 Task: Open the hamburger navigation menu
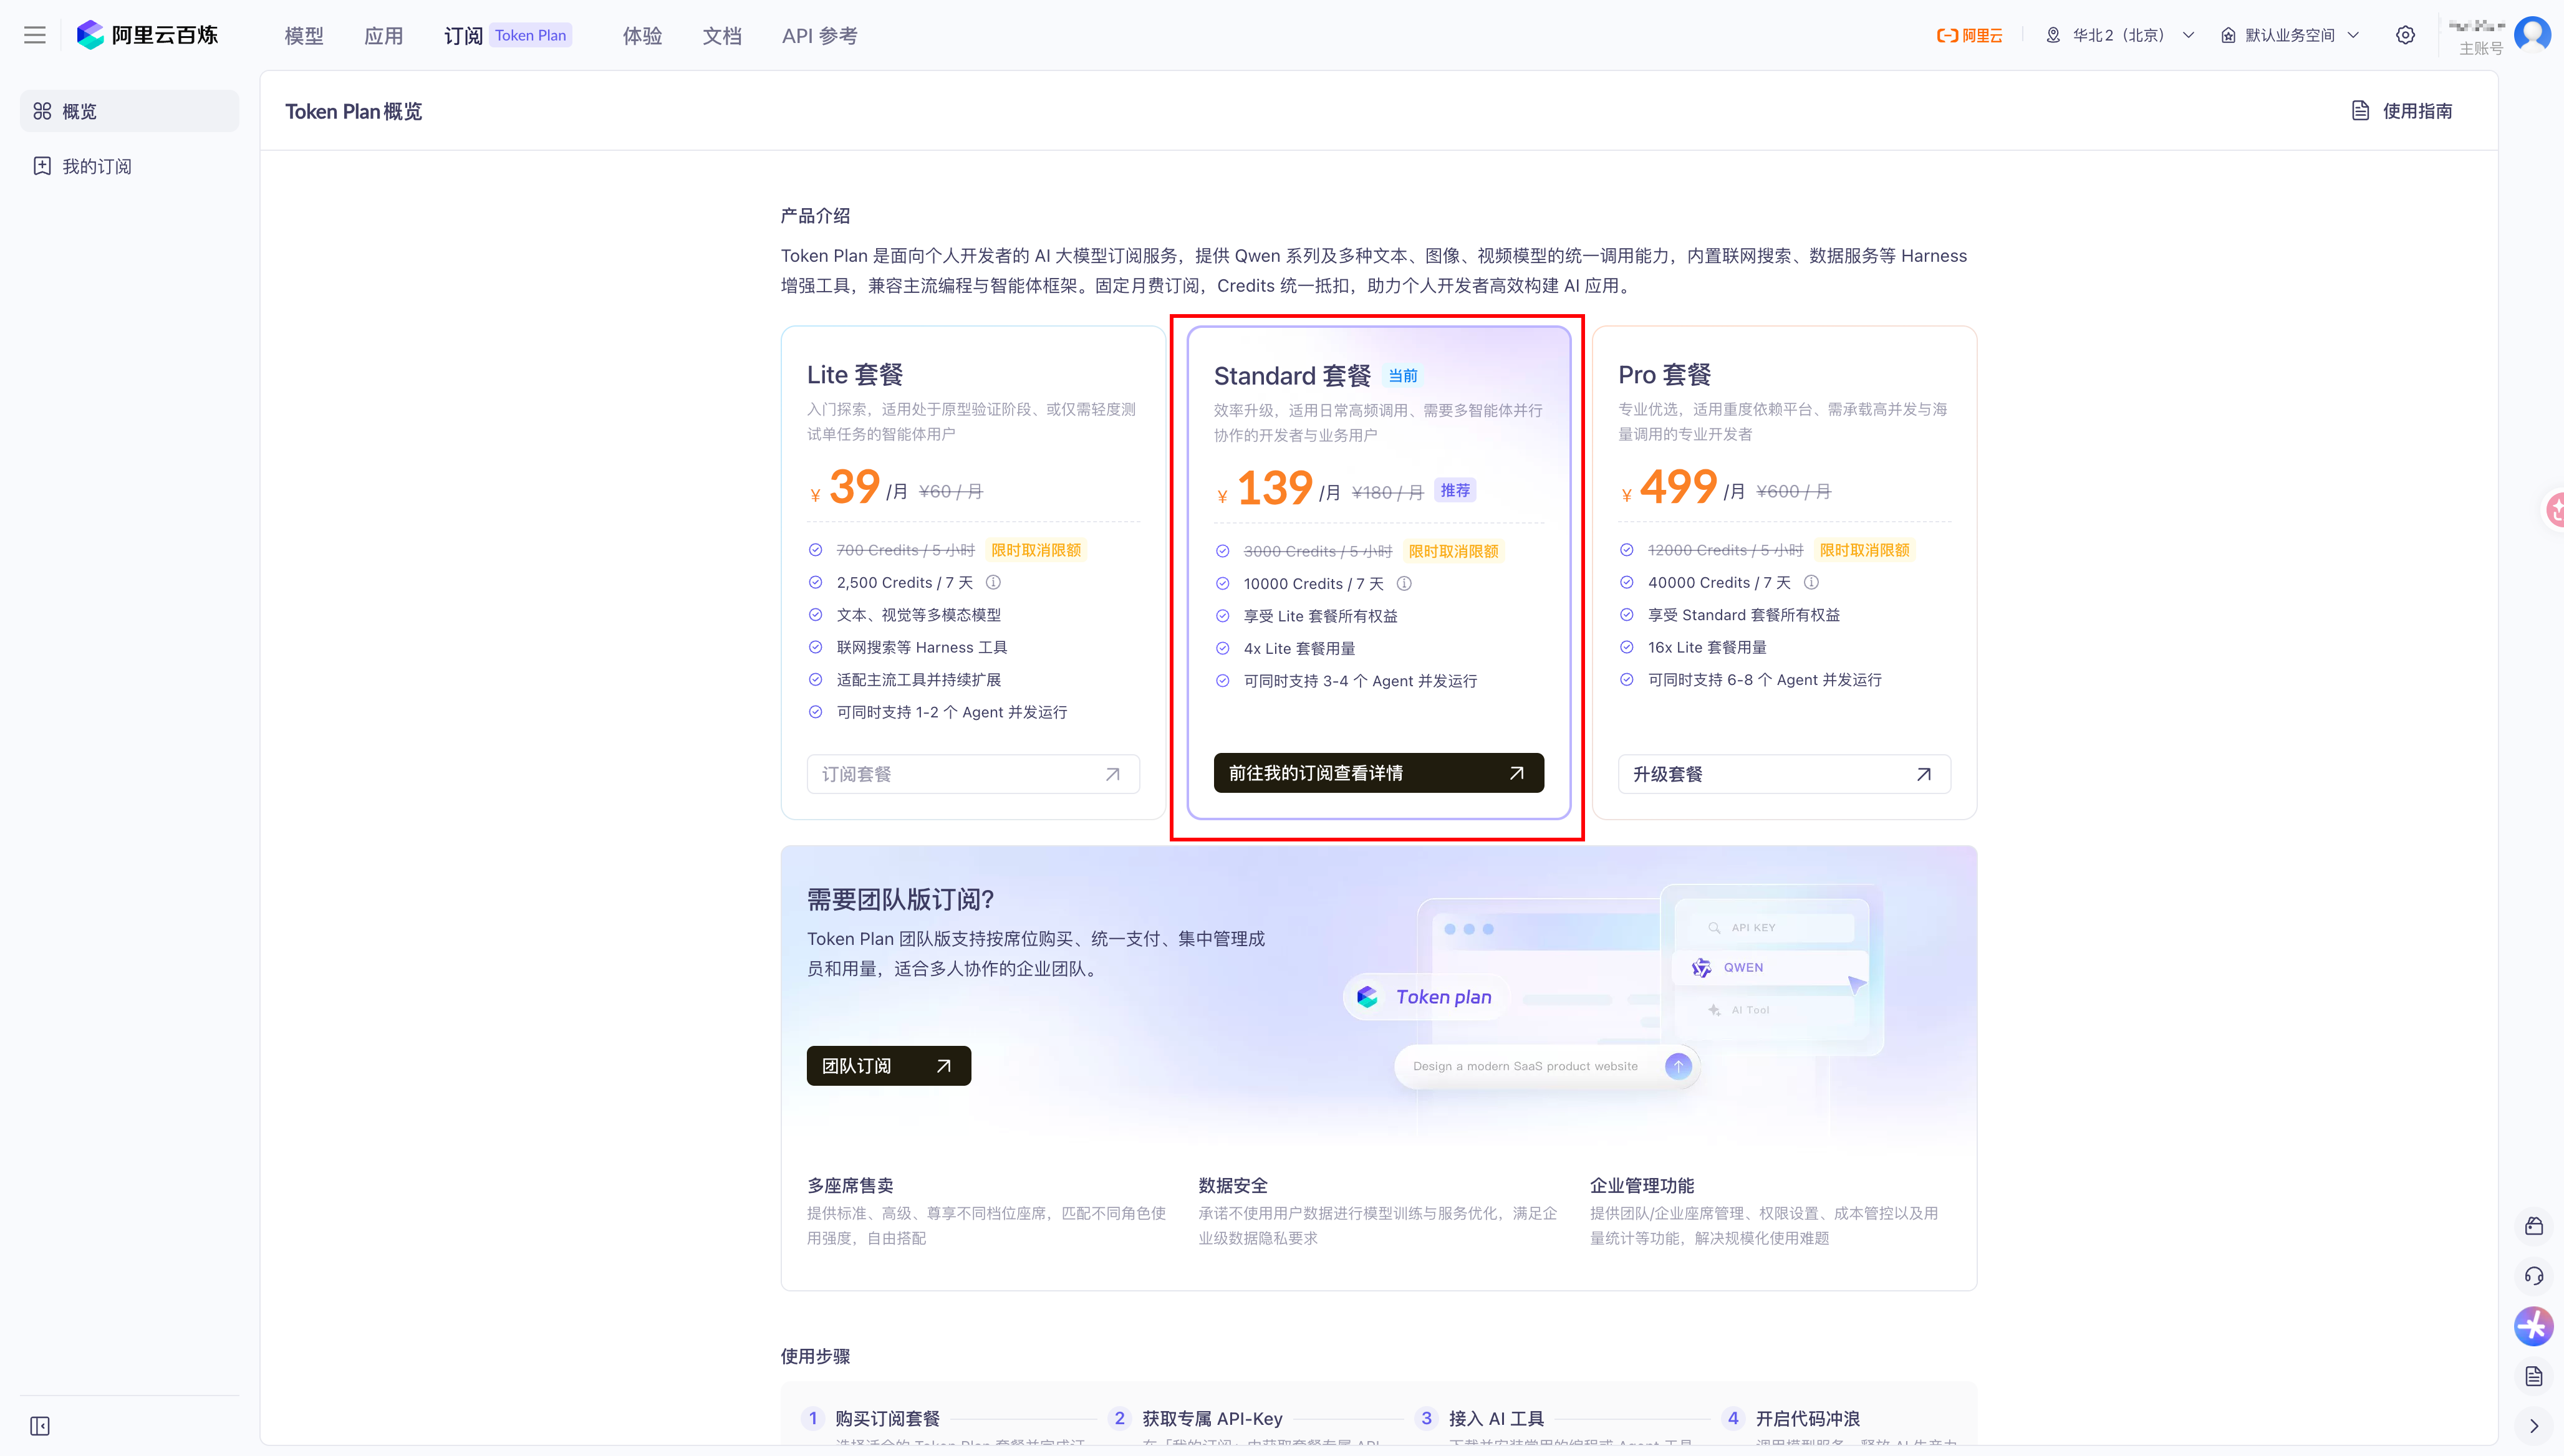[35, 35]
